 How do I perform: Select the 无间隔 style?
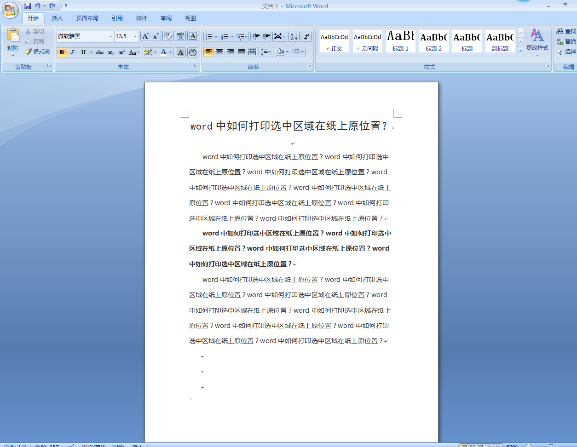tap(367, 41)
